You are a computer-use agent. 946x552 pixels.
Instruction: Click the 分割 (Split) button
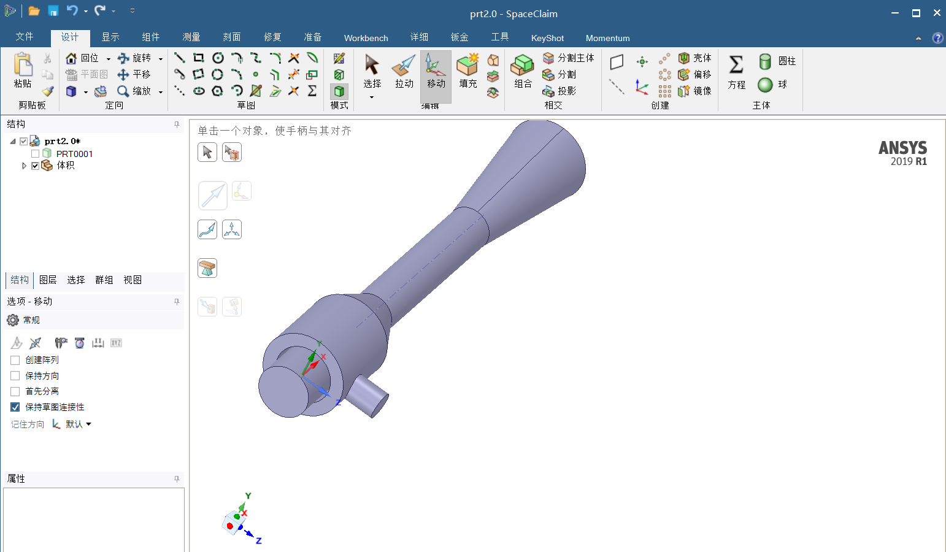point(559,74)
